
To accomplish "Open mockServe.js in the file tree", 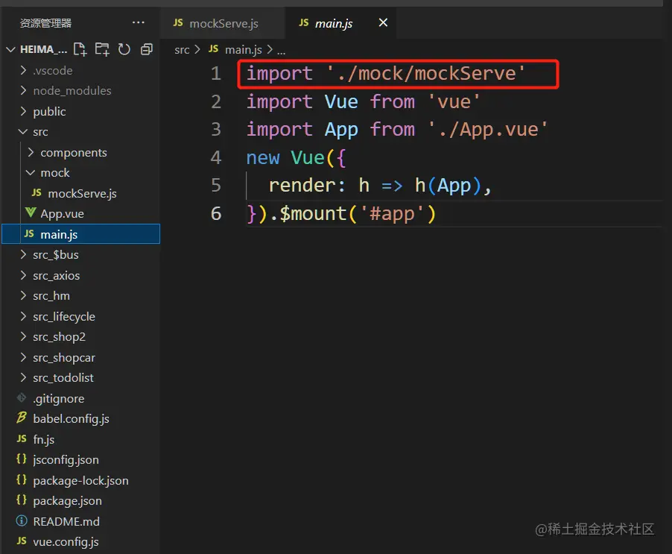I will [x=81, y=193].
